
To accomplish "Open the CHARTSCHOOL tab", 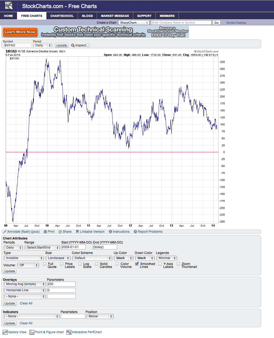I will [62, 16].
